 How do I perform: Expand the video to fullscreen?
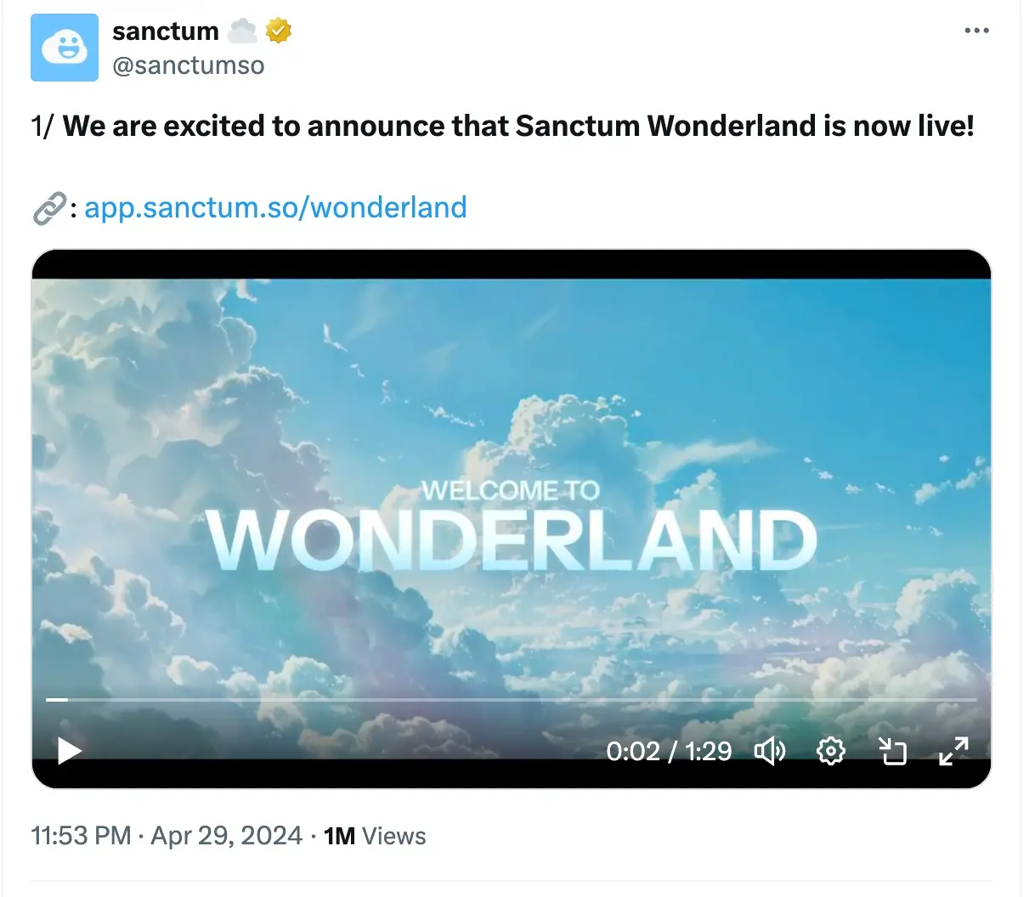pyautogui.click(x=953, y=751)
